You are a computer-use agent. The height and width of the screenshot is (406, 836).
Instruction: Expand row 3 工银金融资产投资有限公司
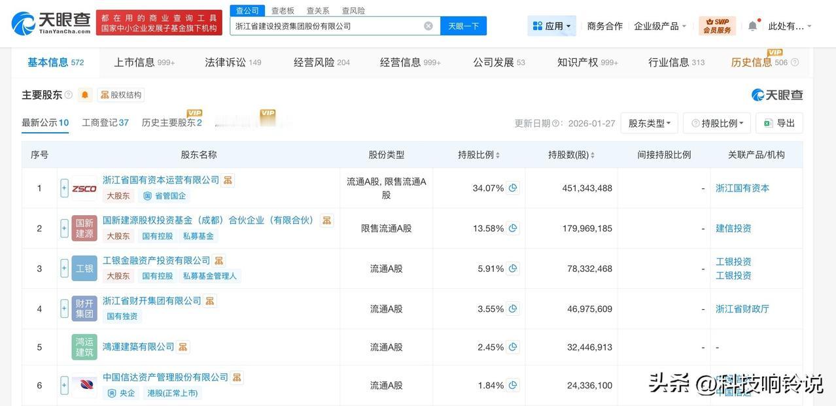click(64, 268)
